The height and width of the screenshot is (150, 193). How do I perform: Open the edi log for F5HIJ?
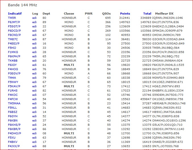(34, 48)
